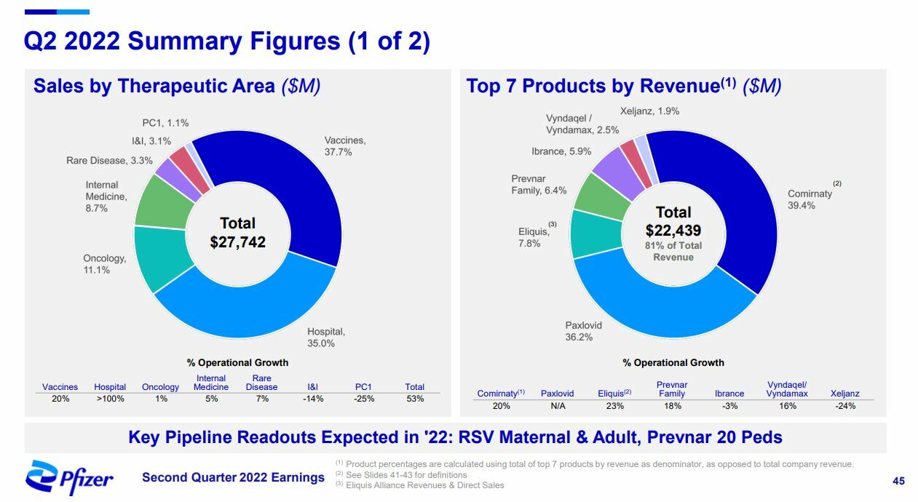Click the 'Prevnar Family, 6.4%' chart label
918x502 pixels.
(539, 185)
